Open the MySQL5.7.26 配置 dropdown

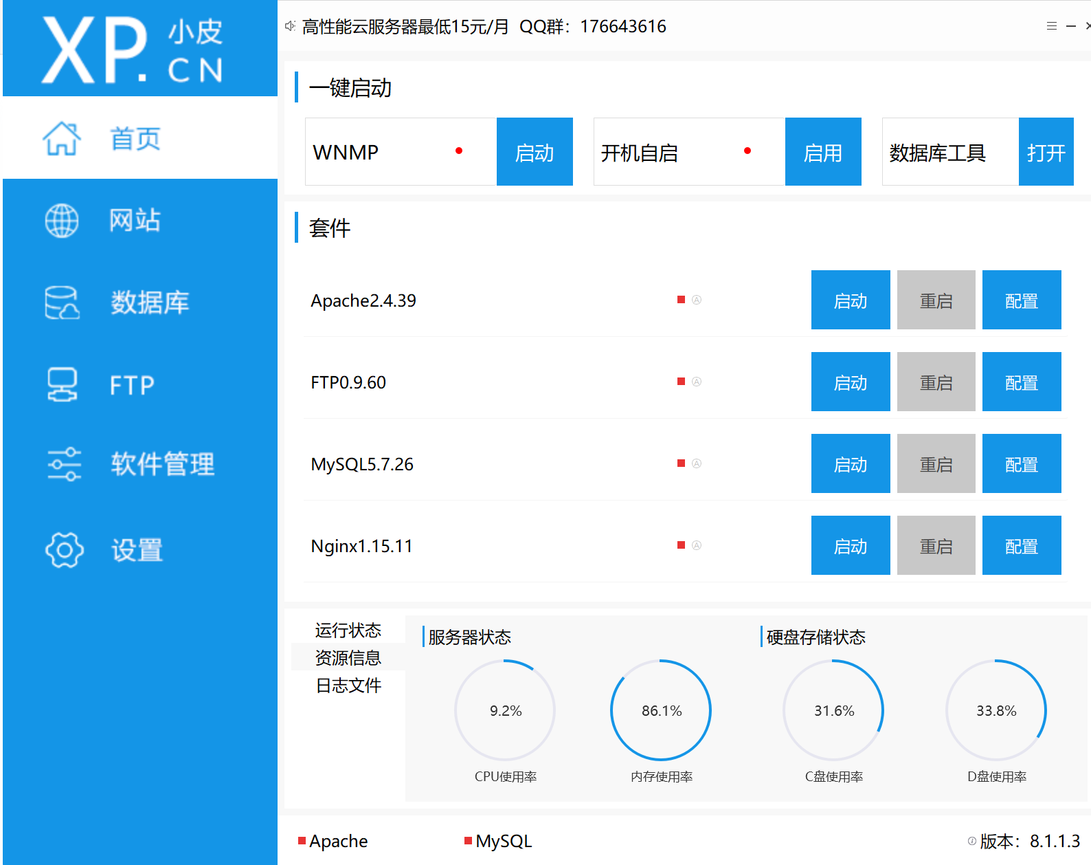(x=1022, y=463)
